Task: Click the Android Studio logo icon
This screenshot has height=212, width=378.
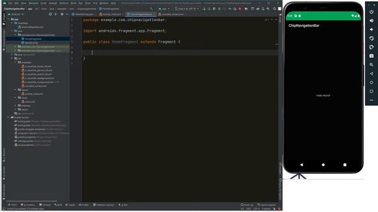Action: tap(4, 3)
